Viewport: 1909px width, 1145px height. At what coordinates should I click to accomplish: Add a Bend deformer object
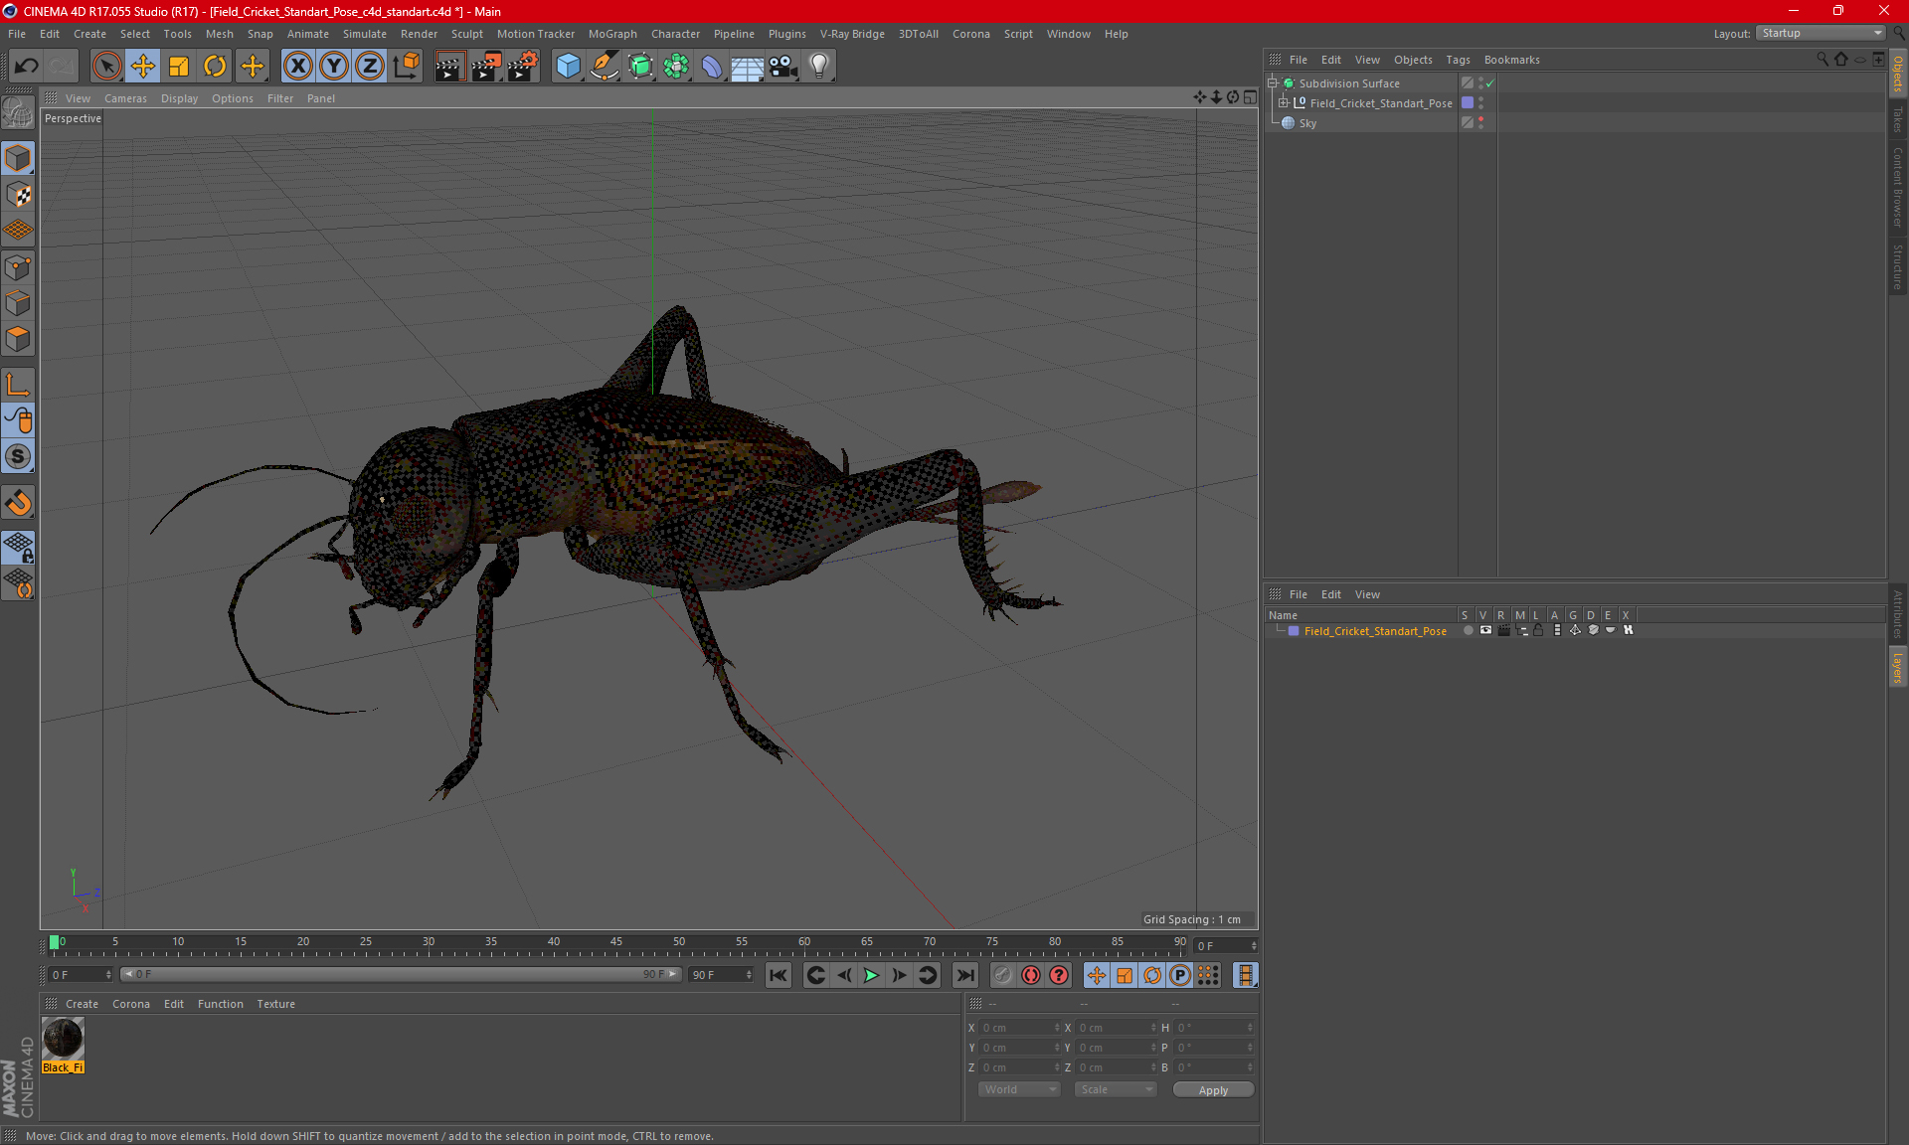pyautogui.click(x=712, y=66)
